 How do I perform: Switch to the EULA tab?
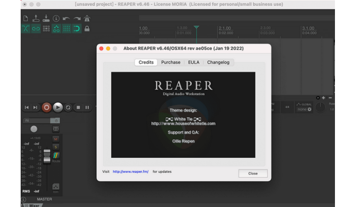tap(194, 62)
